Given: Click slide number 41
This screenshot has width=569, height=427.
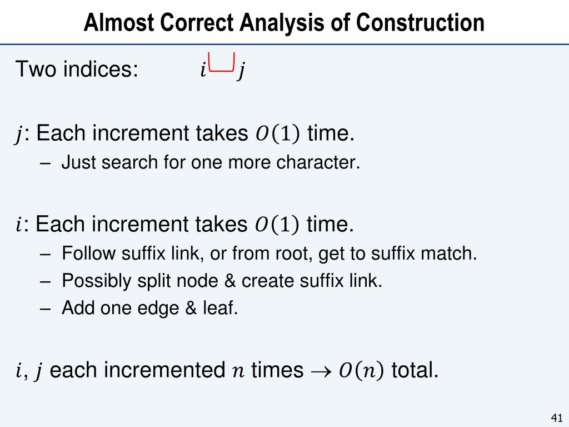Looking at the screenshot, I should (557, 418).
